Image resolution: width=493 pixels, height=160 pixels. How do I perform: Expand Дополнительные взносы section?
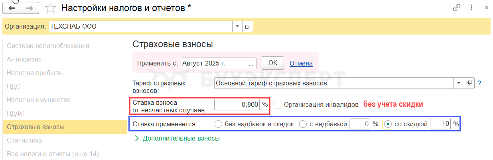pos(137,139)
